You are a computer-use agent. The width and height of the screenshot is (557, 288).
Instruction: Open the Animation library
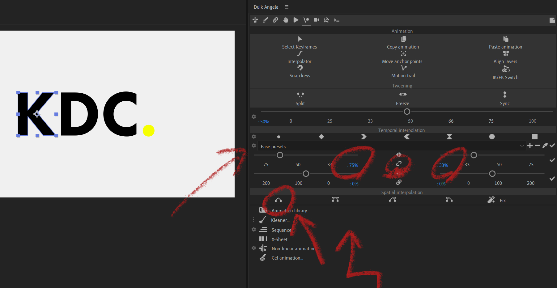pos(290,211)
